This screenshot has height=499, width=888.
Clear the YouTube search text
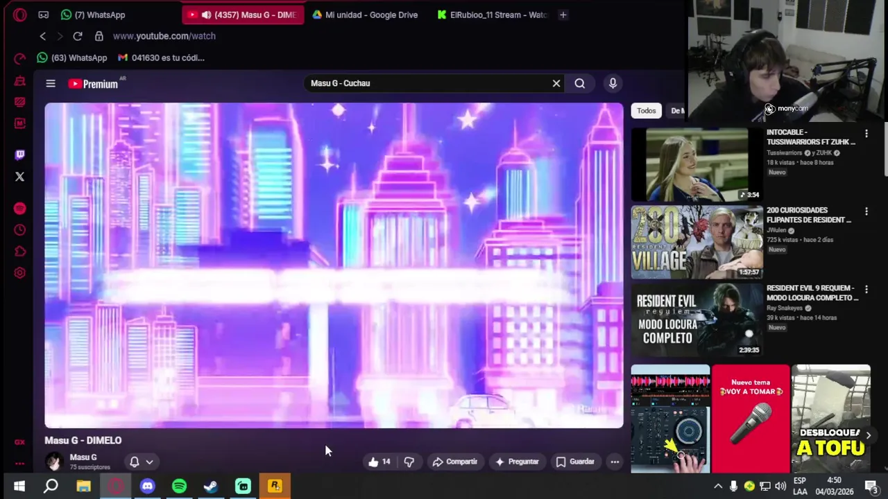coord(556,83)
